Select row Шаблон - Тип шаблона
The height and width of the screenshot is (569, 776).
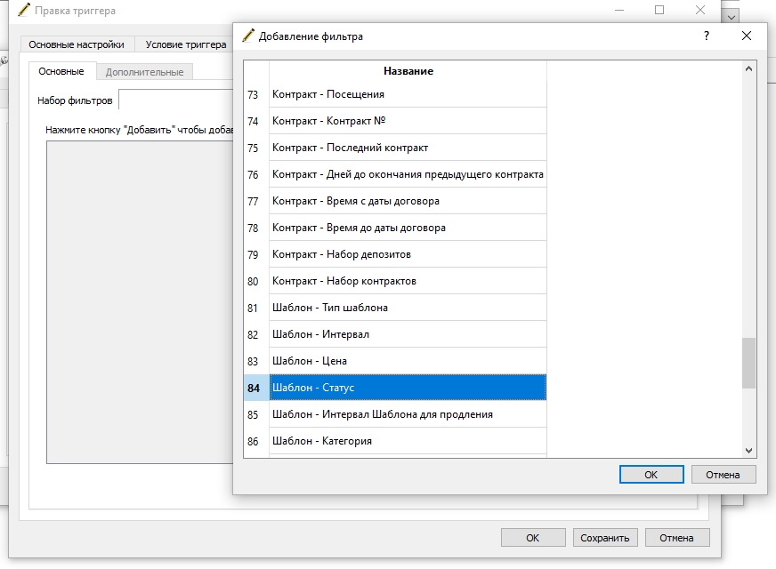pyautogui.click(x=408, y=308)
